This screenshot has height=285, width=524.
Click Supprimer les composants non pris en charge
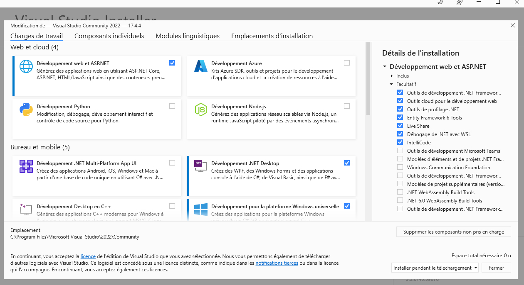pyautogui.click(x=454, y=232)
